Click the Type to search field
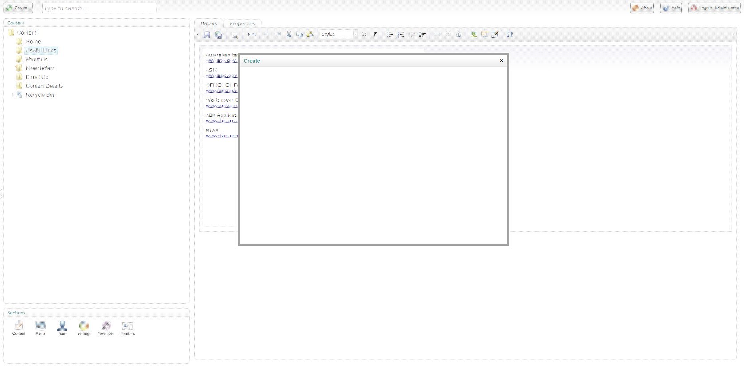The height and width of the screenshot is (368, 744). point(99,8)
